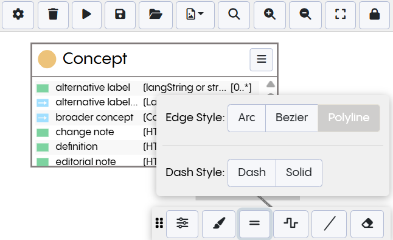Click the green square beside change note

pos(43,133)
